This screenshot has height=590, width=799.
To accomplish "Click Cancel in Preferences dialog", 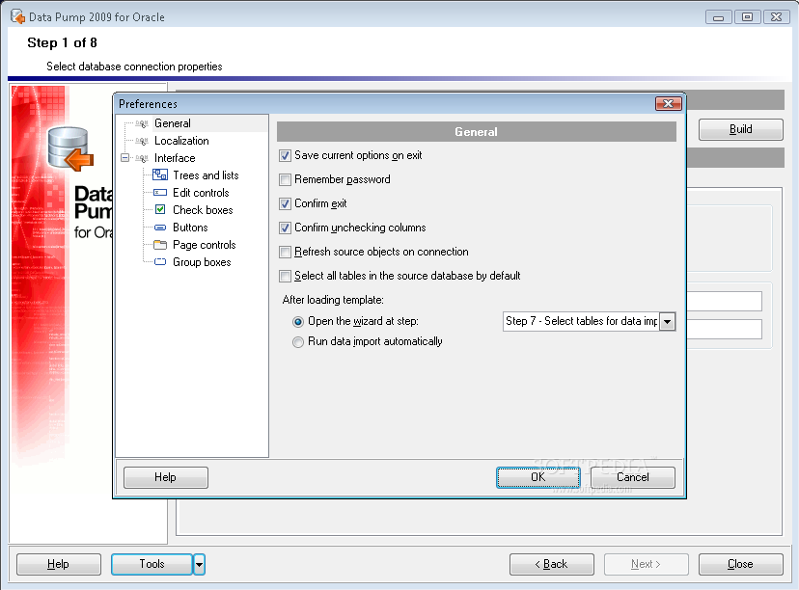I will 633,477.
